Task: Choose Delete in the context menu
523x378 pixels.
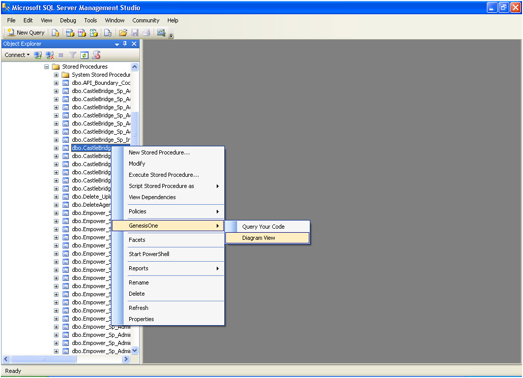Action: coord(168,294)
